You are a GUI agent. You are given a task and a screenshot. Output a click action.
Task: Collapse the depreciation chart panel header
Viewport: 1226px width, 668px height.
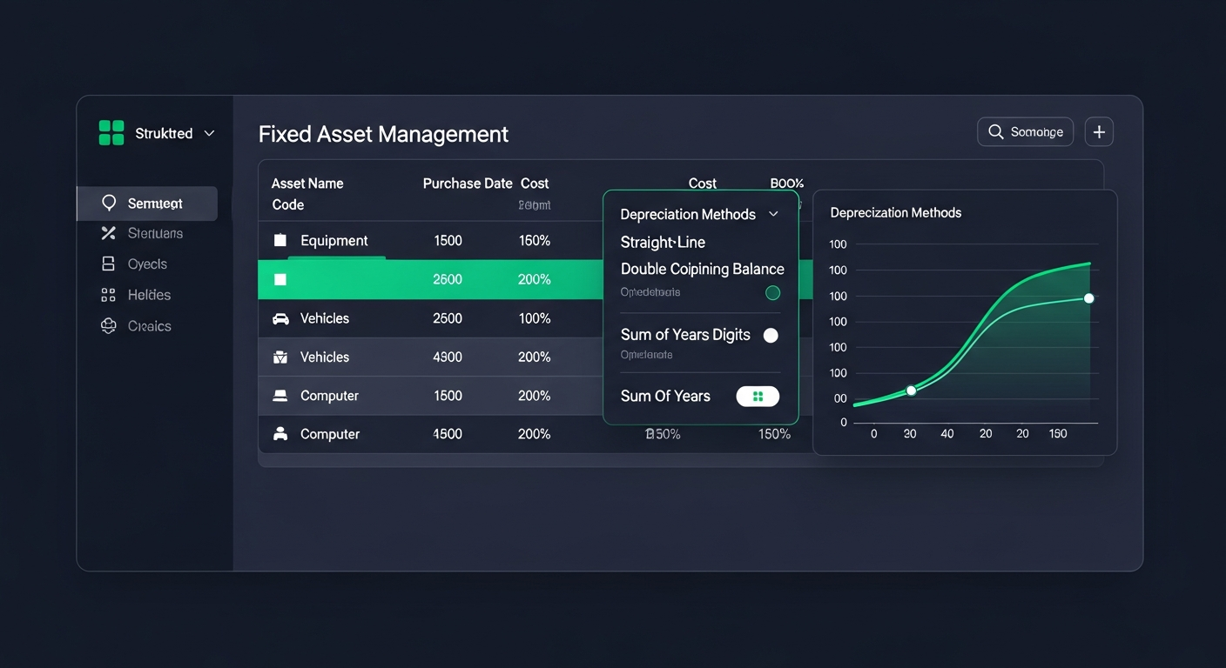[x=895, y=212]
